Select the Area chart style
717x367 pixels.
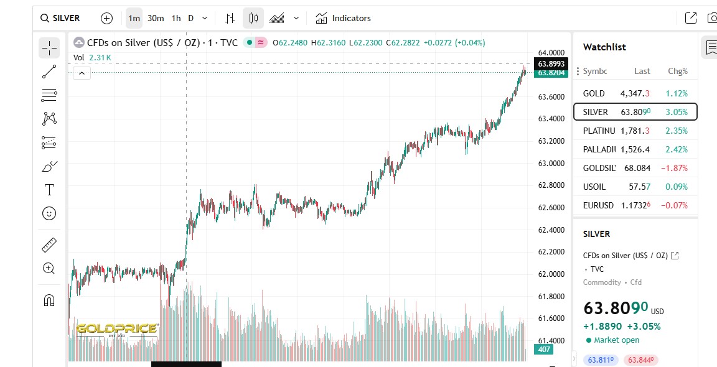click(x=276, y=18)
